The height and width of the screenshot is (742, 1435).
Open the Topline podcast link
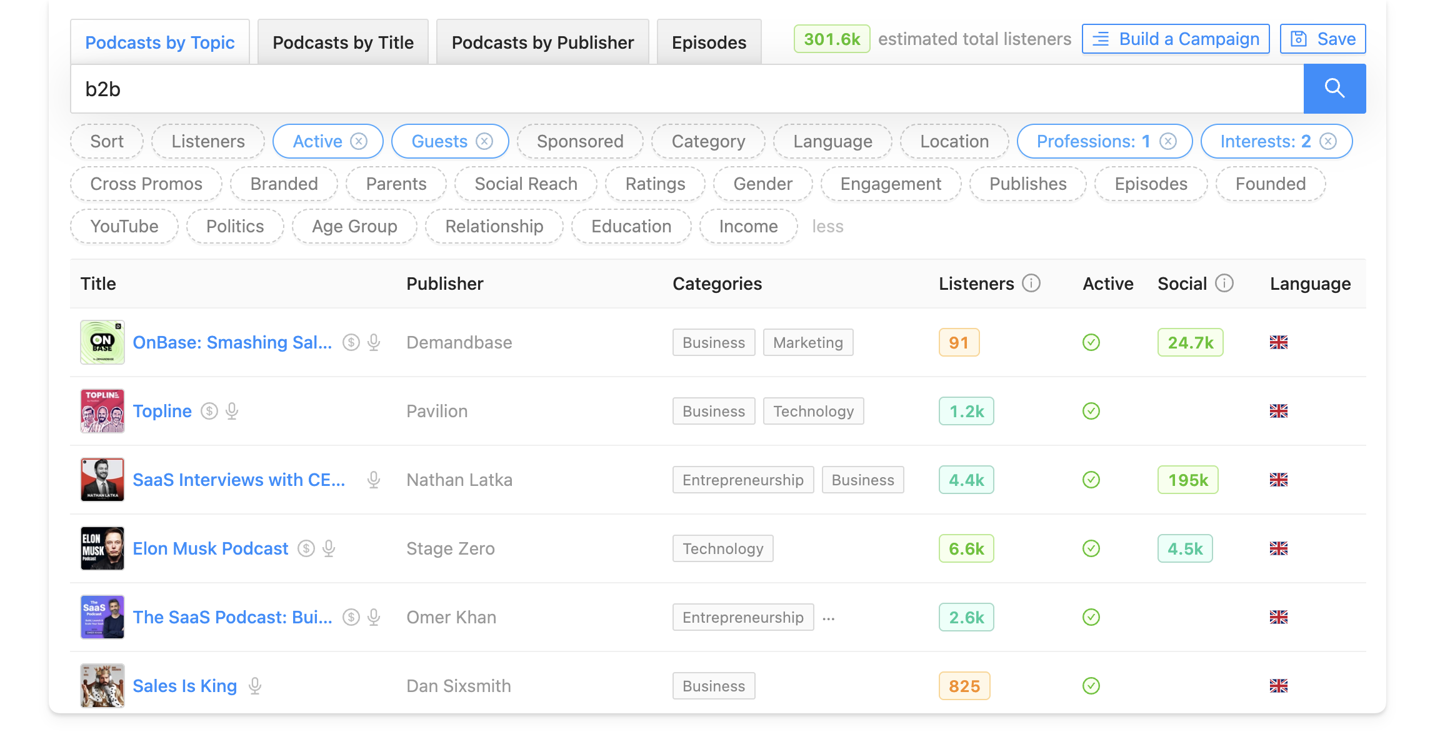click(162, 411)
